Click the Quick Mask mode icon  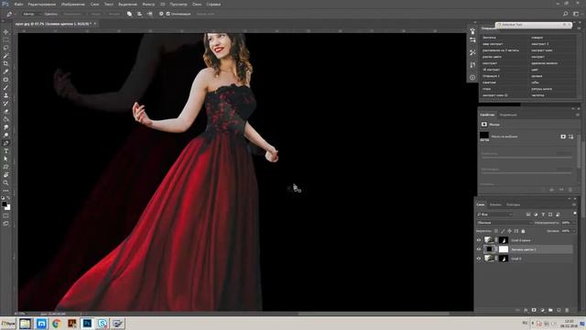pos(5,215)
